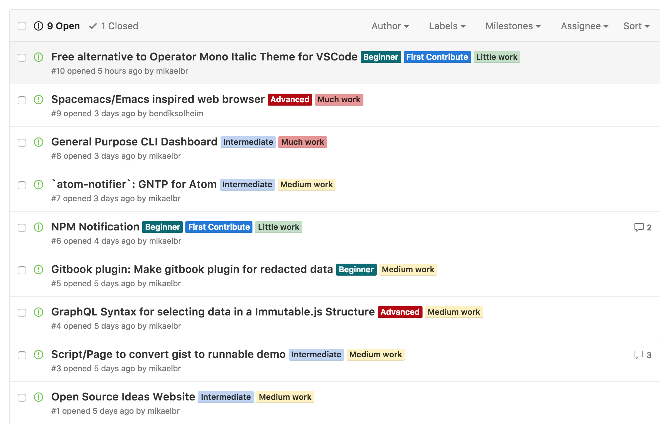Image resolution: width=667 pixels, height=431 pixels.
Task: Click open-issue icon beside GraphQL Syntax issue
Action: [x=39, y=312]
